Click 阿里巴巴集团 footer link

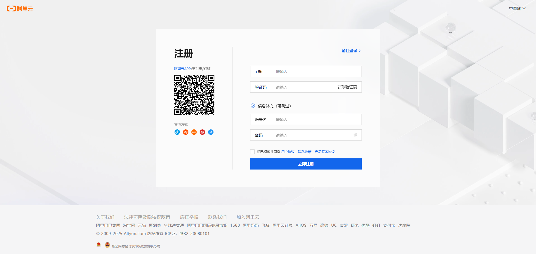pos(108,225)
